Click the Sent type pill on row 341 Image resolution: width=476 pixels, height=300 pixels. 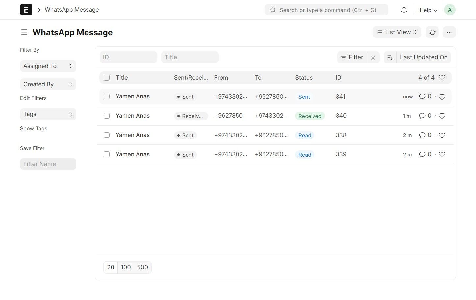coord(186,97)
